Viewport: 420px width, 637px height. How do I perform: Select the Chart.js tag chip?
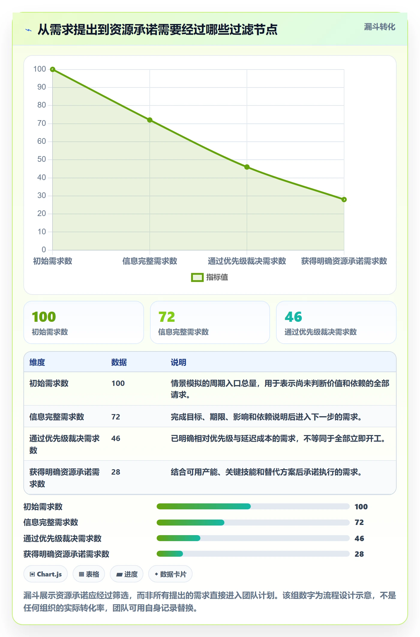(46, 574)
